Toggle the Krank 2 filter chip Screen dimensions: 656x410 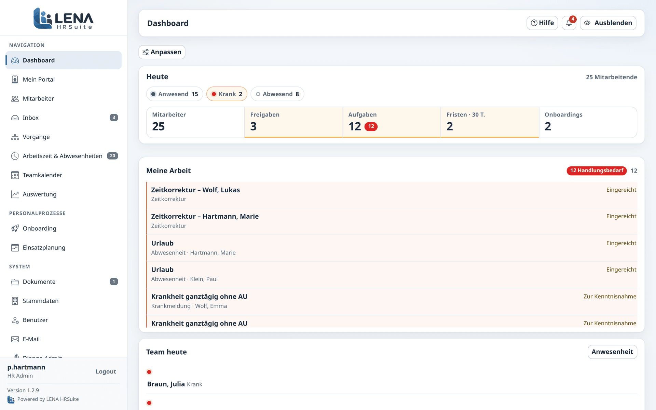(227, 94)
